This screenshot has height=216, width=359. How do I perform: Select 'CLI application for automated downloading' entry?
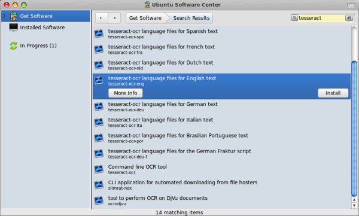tap(182, 182)
